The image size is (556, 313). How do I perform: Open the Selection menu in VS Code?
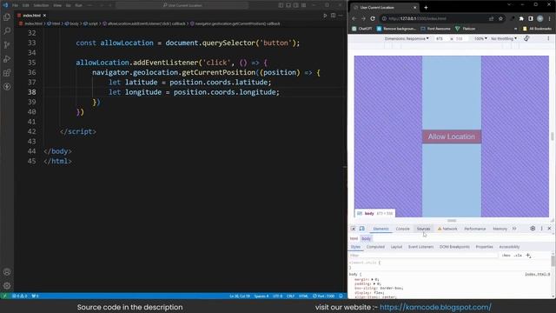(x=41, y=5)
